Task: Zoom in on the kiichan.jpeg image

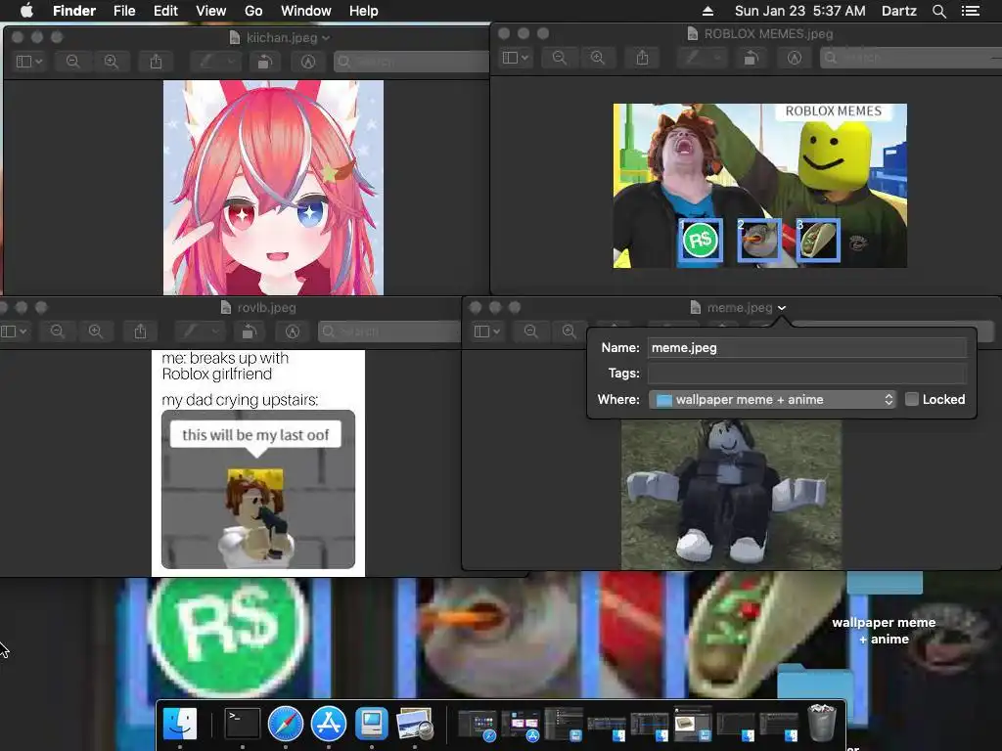Action: [112, 62]
